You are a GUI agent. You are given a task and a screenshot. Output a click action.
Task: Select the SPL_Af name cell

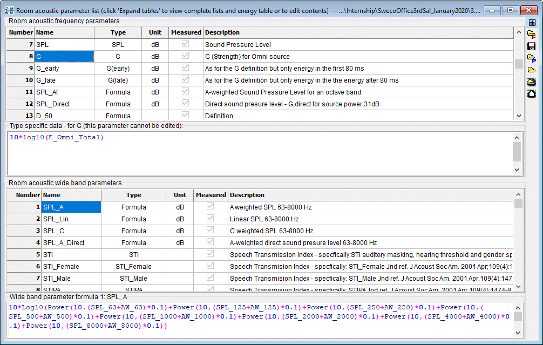pyautogui.click(x=64, y=92)
